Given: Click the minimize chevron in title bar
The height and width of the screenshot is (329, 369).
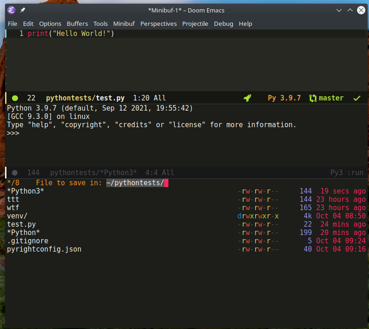Looking at the screenshot, I should pyautogui.click(x=339, y=11).
